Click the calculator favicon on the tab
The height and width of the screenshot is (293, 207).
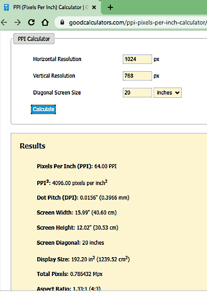coord(6,7)
